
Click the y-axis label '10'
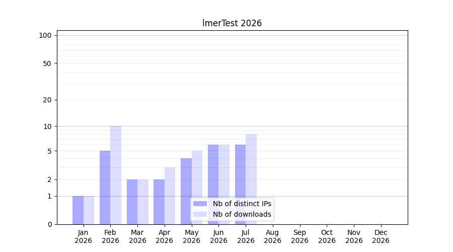click(x=47, y=127)
